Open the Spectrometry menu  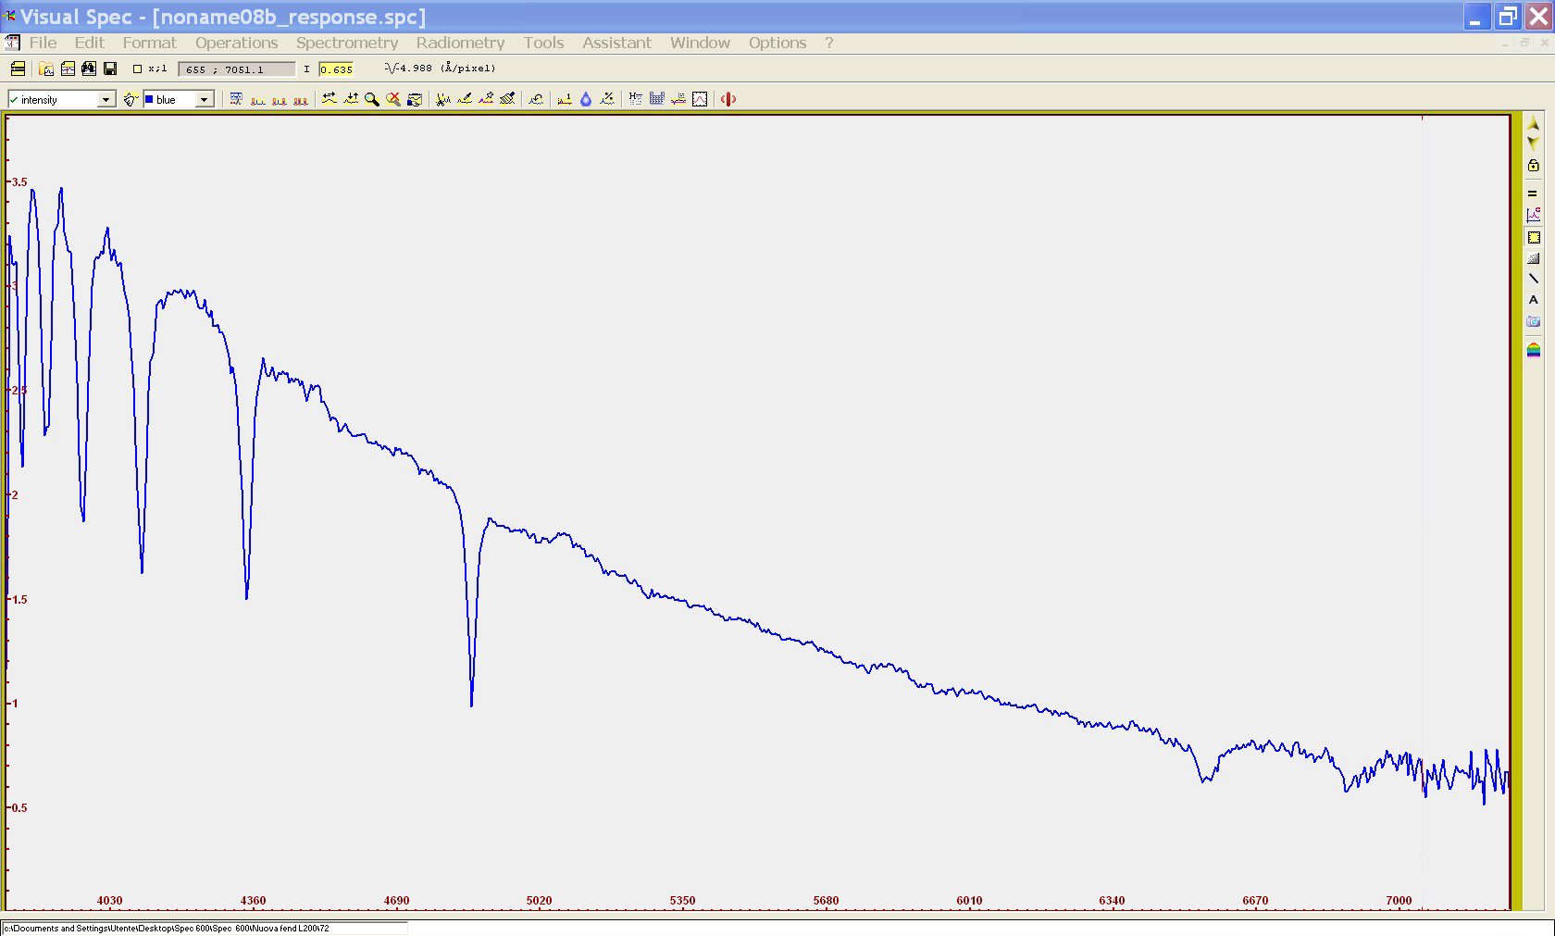[x=346, y=43]
